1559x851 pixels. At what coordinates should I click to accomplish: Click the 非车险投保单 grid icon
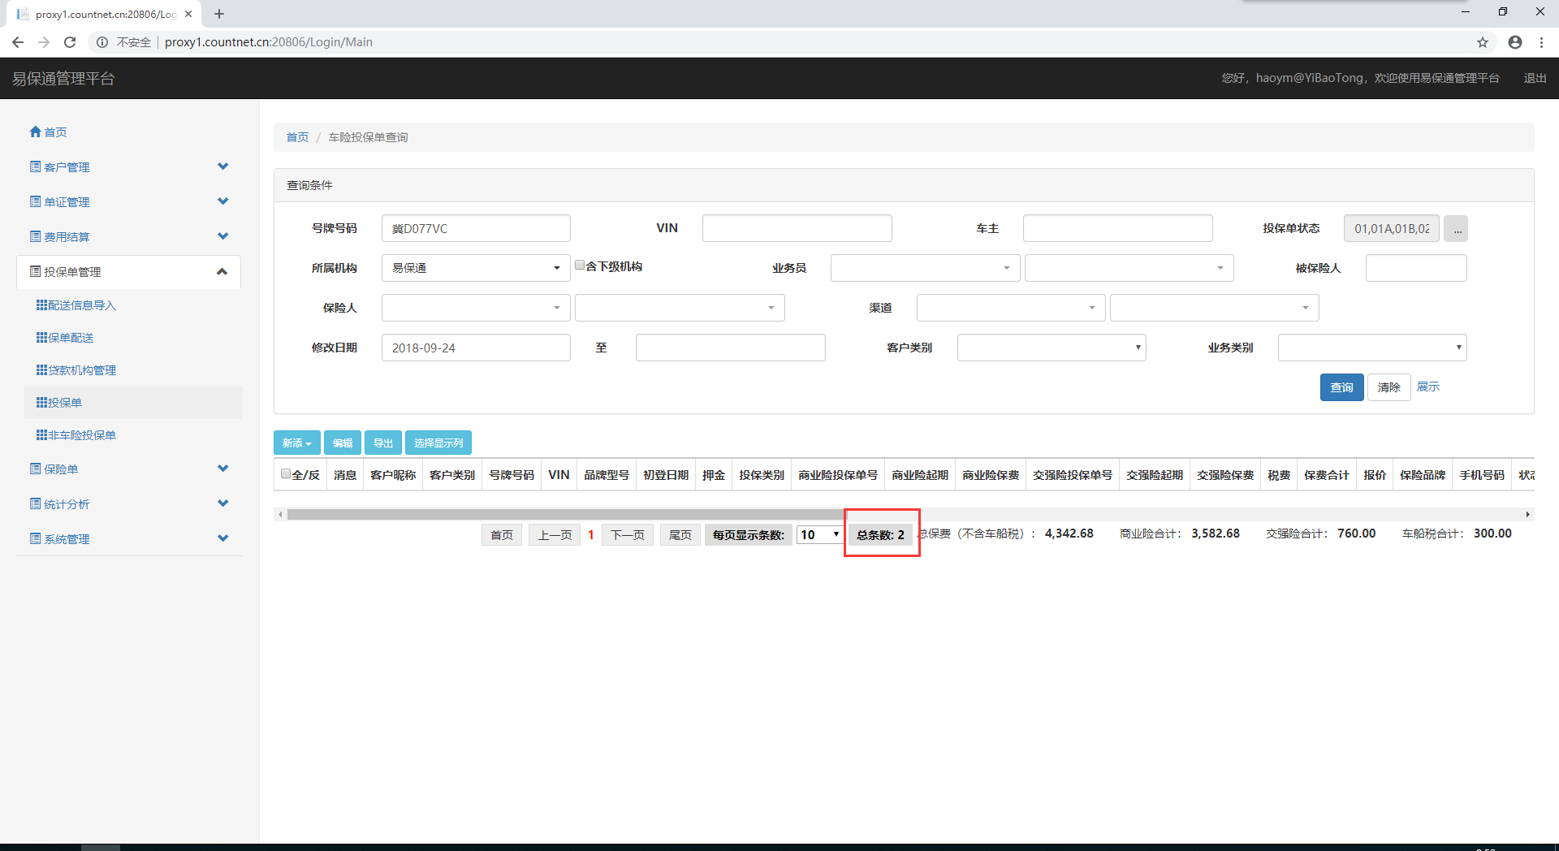(x=41, y=434)
